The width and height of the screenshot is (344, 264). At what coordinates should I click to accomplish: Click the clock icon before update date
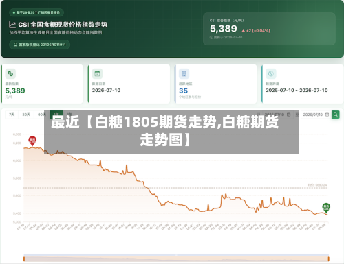[211, 37]
